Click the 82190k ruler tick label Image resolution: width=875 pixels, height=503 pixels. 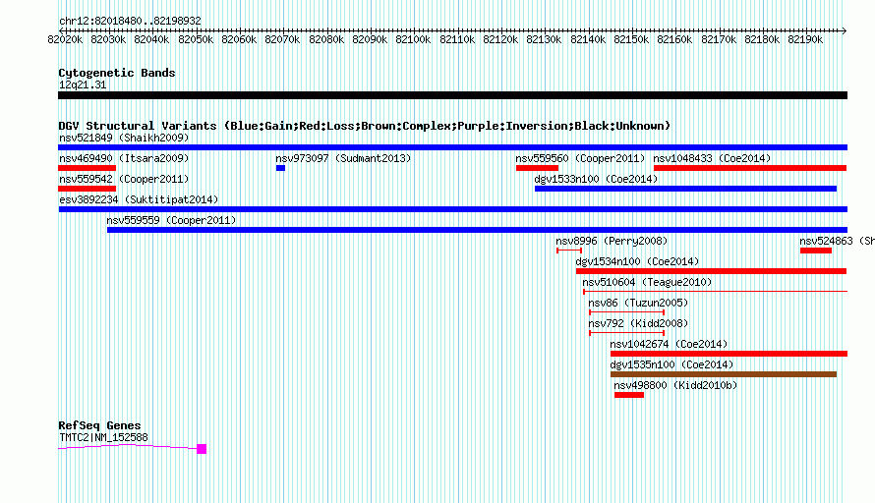coord(805,39)
